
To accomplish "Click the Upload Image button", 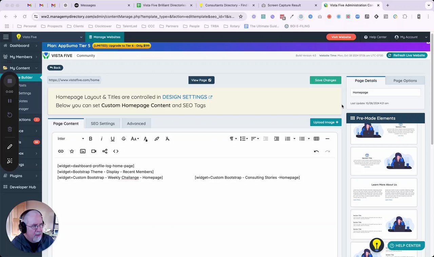I will pyautogui.click(x=326, y=122).
